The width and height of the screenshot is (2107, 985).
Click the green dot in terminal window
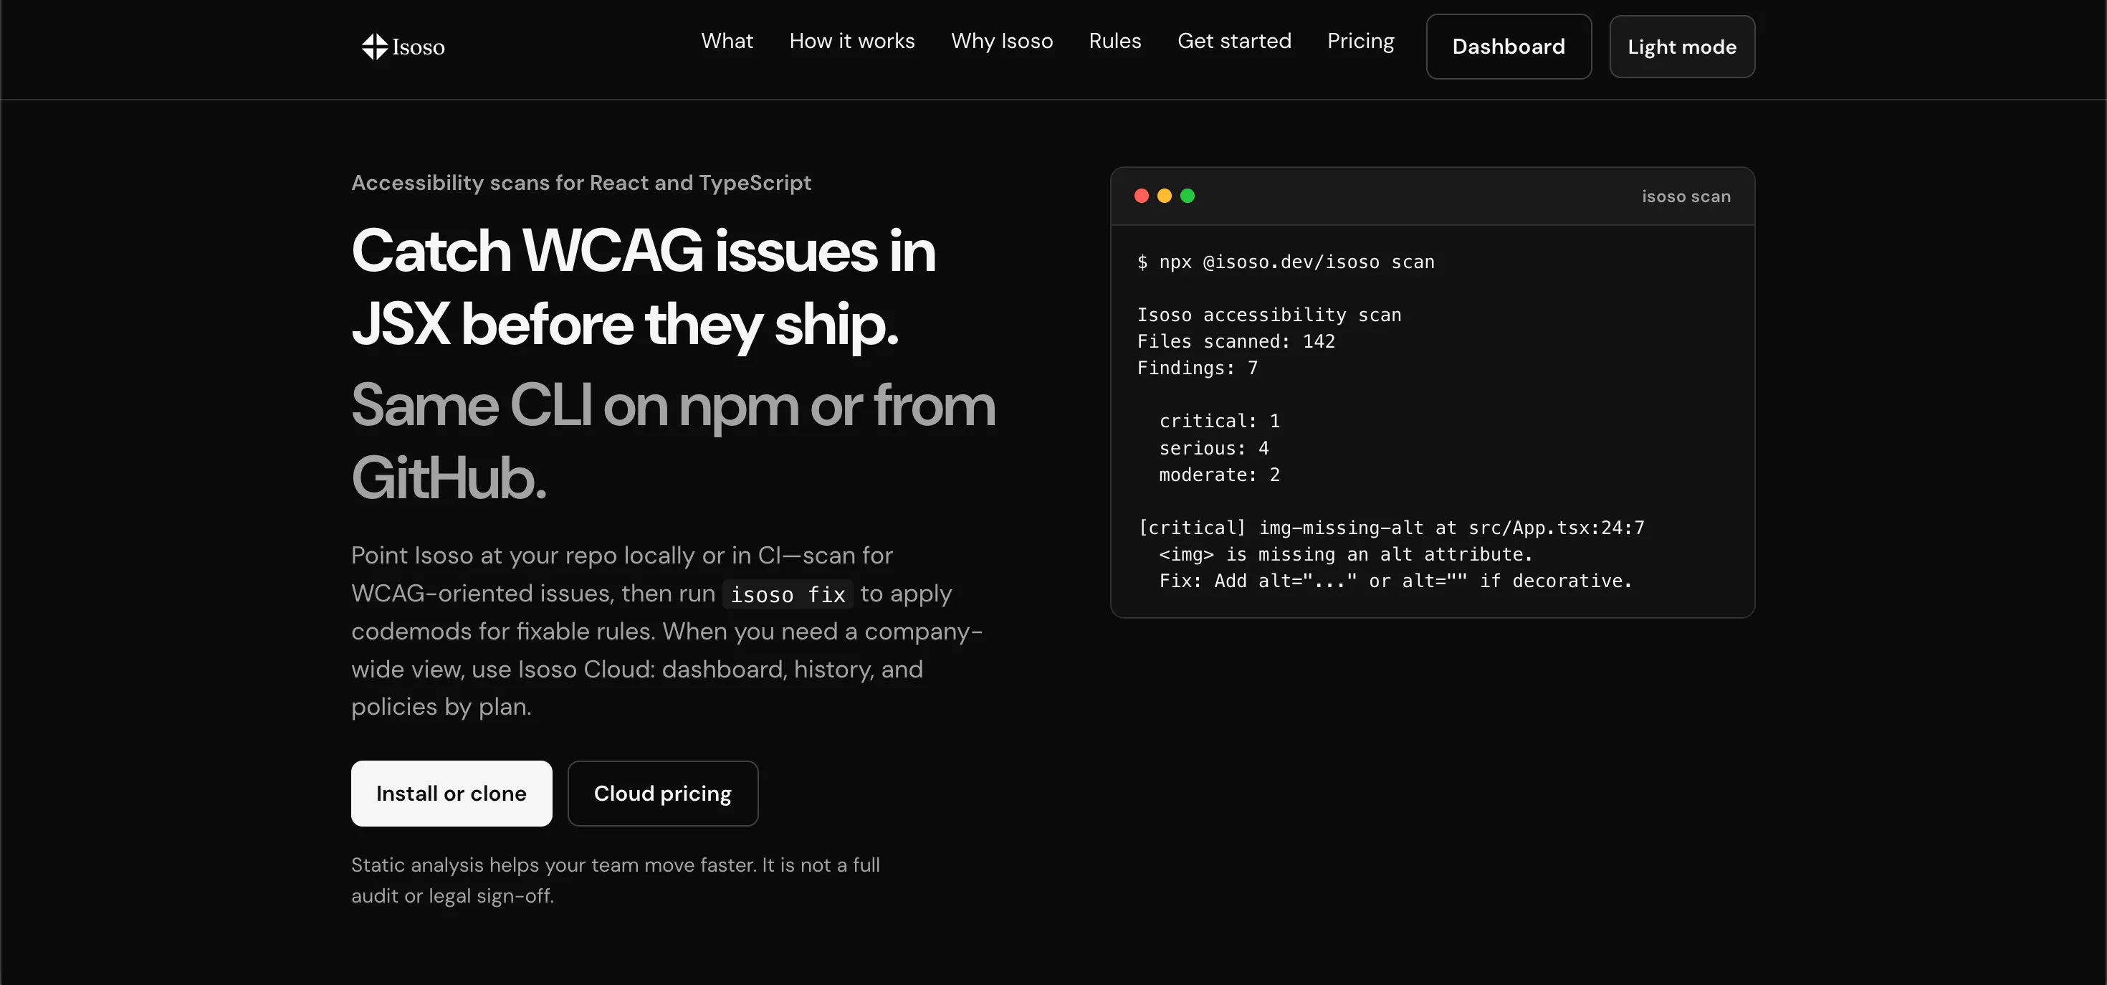pos(1188,196)
